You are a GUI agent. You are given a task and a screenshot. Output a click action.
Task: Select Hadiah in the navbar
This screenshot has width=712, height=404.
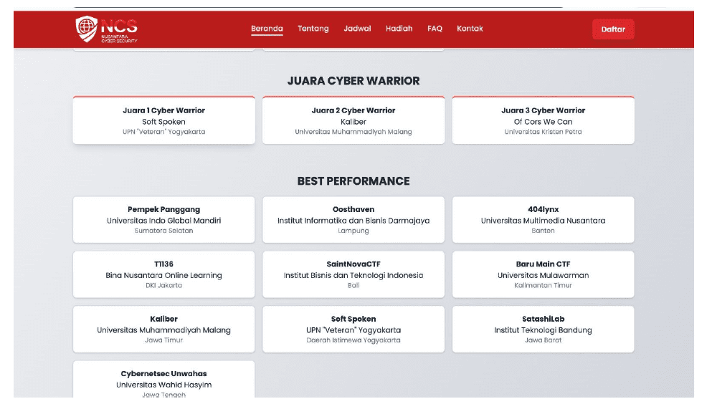pos(399,29)
